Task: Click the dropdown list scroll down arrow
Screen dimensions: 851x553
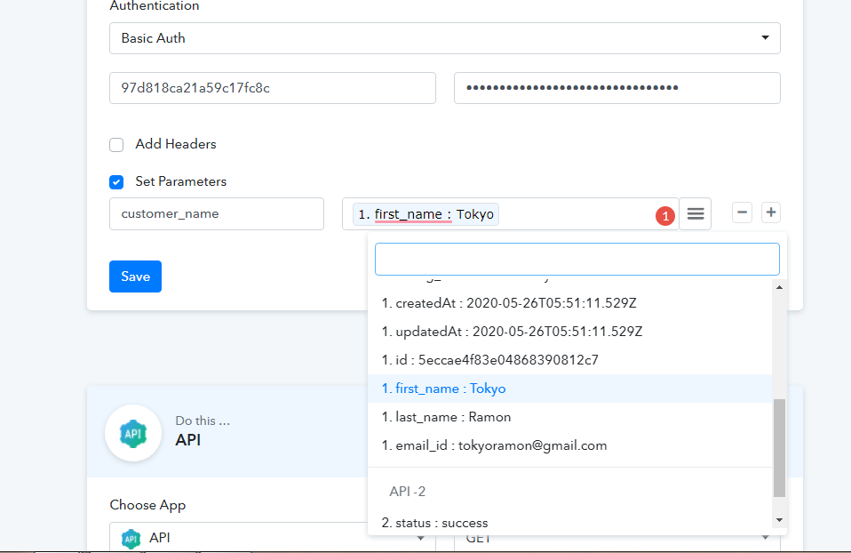Action: pos(779,520)
